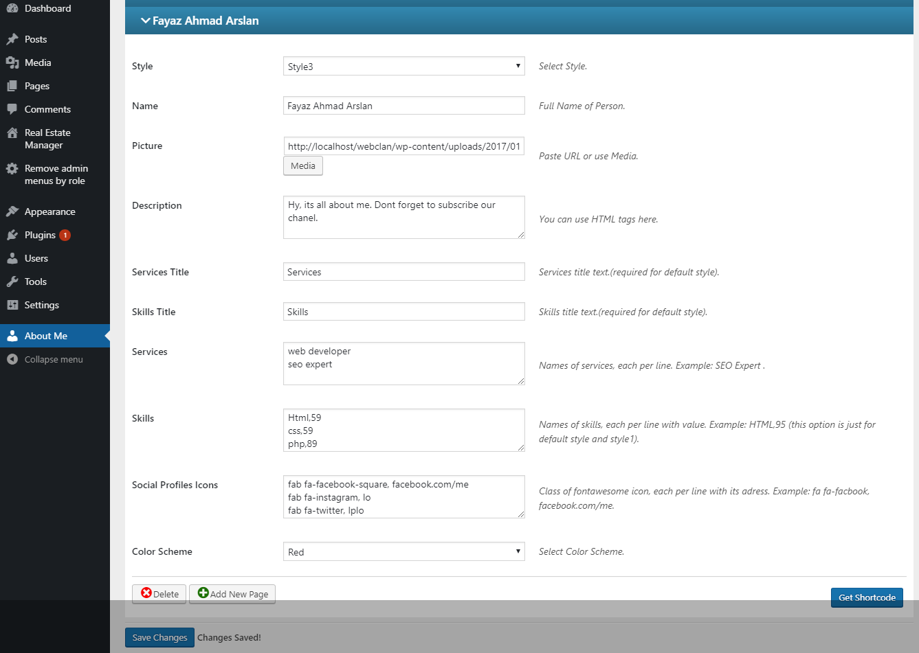
Task: Click the Comments speech bubble icon
Action: [x=12, y=109]
